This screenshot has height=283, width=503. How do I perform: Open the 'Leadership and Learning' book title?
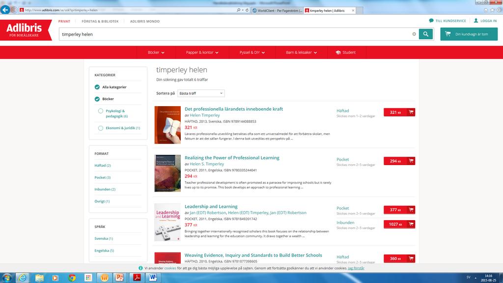click(x=211, y=207)
